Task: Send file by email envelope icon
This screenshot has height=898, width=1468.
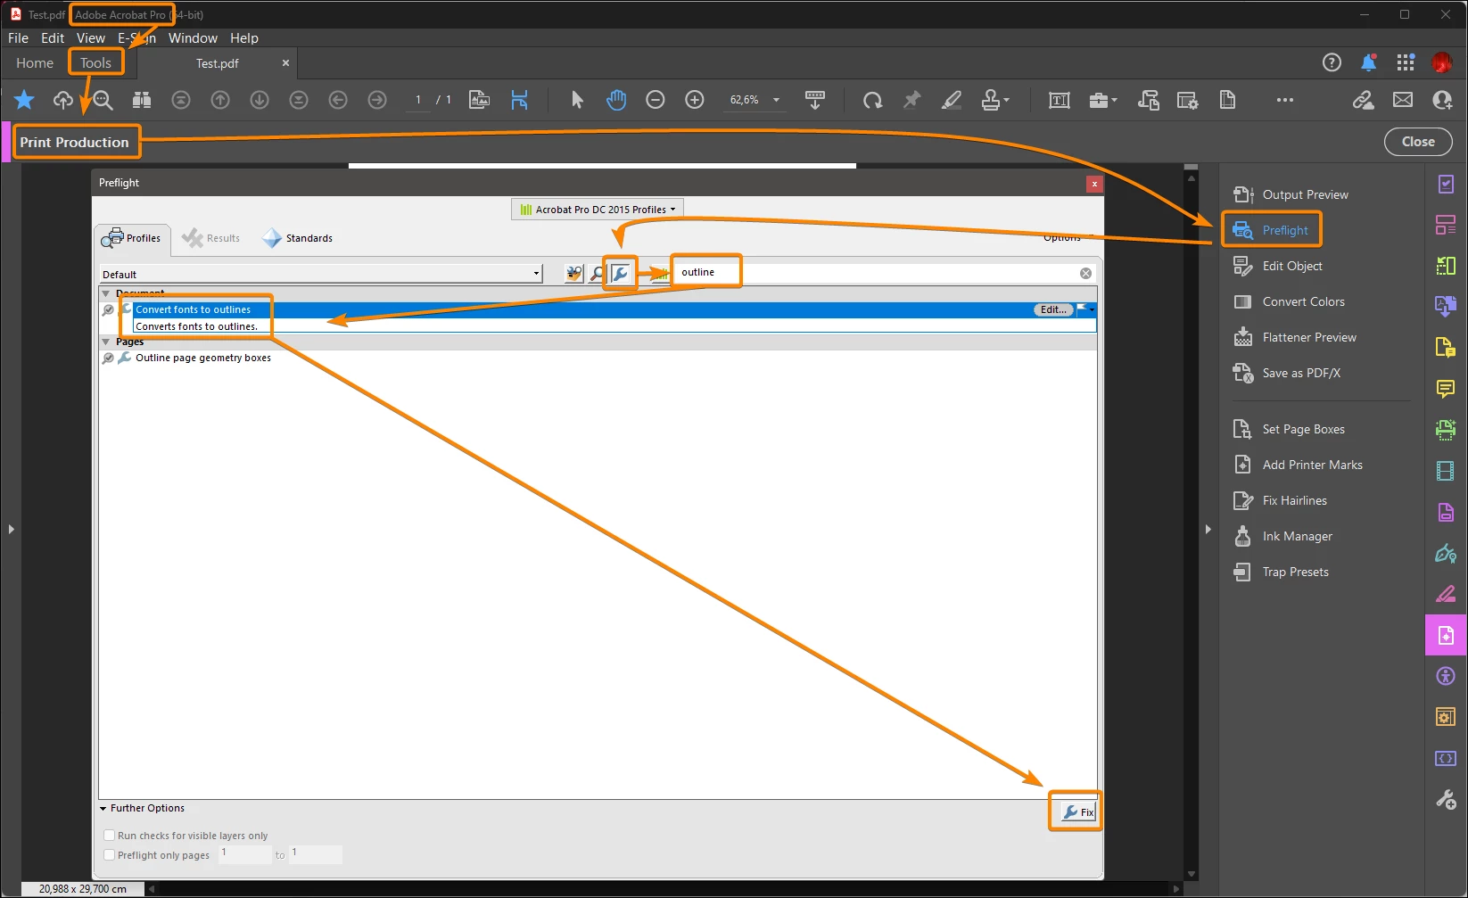Action: [1403, 100]
